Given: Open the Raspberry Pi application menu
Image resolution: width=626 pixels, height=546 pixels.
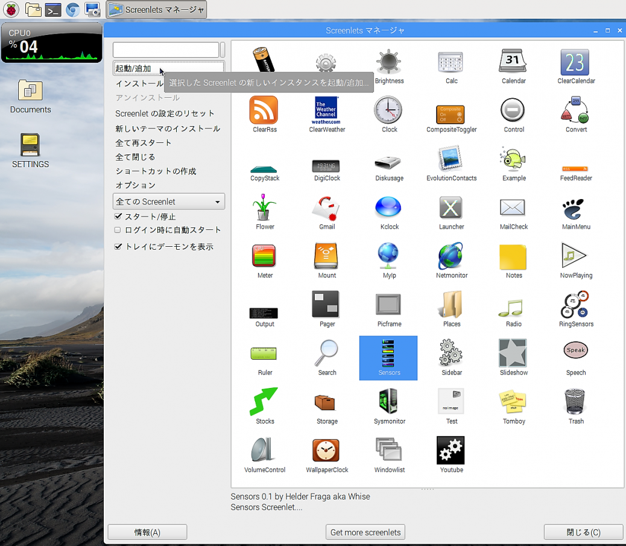Looking at the screenshot, I should [11, 10].
